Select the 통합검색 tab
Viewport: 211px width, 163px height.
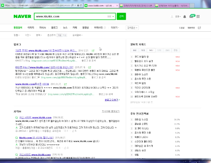tap(18, 28)
